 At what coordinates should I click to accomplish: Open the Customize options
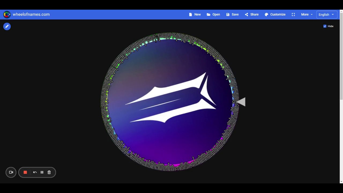click(x=275, y=14)
